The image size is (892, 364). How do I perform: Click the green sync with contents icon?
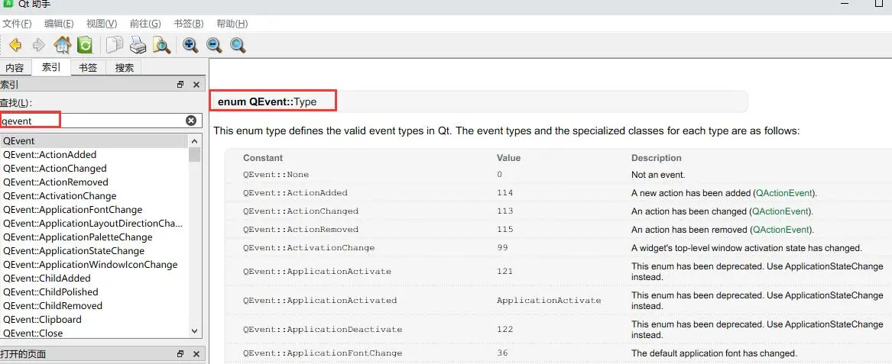pyautogui.click(x=85, y=45)
